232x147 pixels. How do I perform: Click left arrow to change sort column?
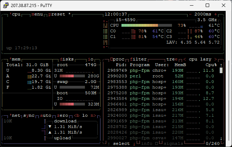185,59
